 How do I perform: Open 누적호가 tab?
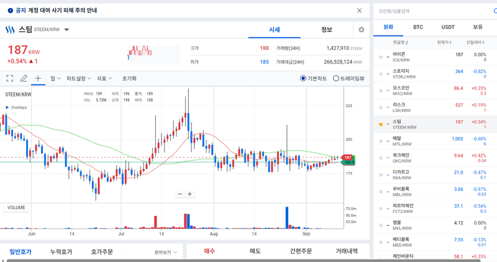pos(61,252)
